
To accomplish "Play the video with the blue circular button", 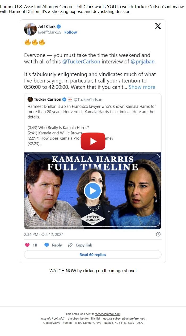I will (x=93, y=191).
